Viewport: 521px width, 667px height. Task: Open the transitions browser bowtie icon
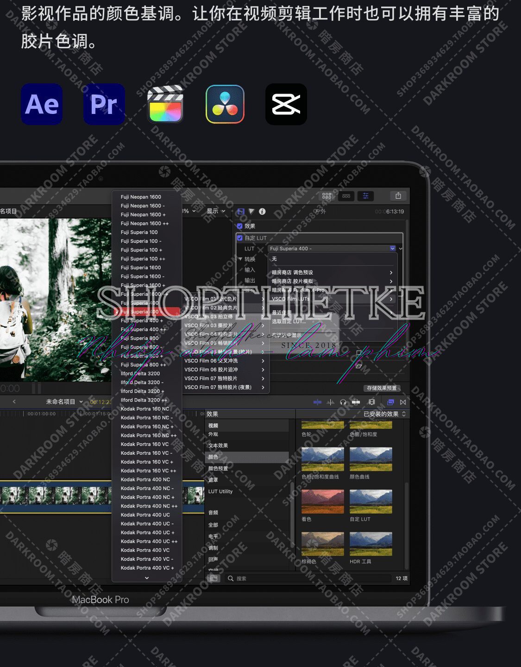403,402
